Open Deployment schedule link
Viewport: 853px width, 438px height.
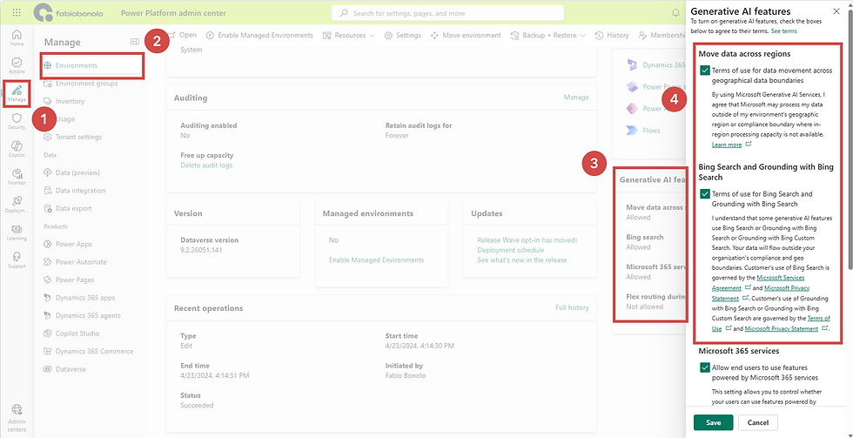[x=511, y=250]
